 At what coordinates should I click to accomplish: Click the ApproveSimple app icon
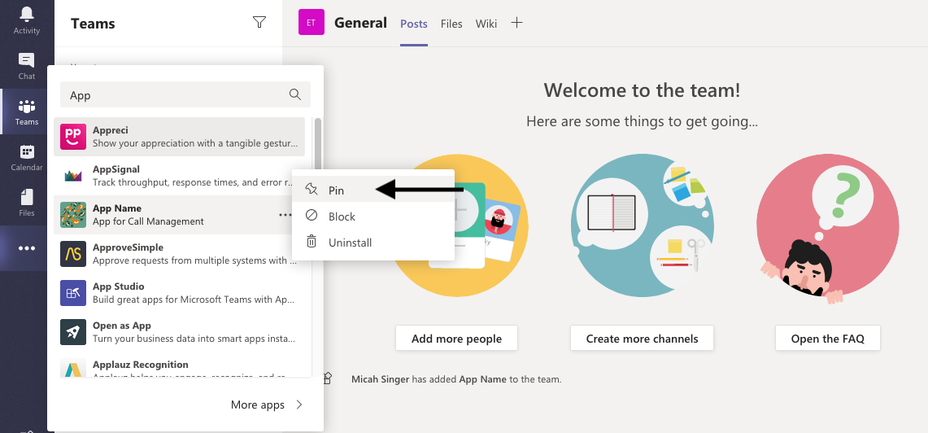73,254
